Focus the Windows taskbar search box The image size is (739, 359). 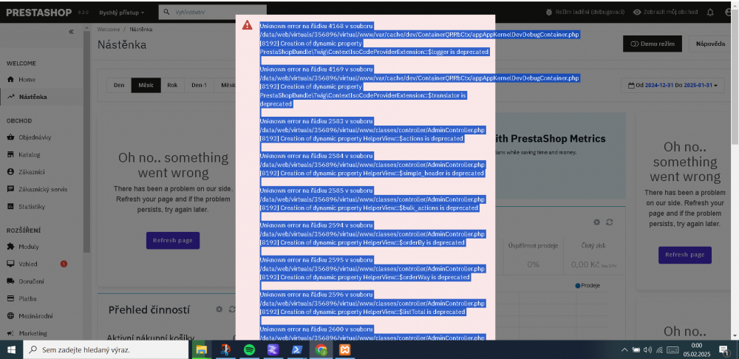pos(106,350)
